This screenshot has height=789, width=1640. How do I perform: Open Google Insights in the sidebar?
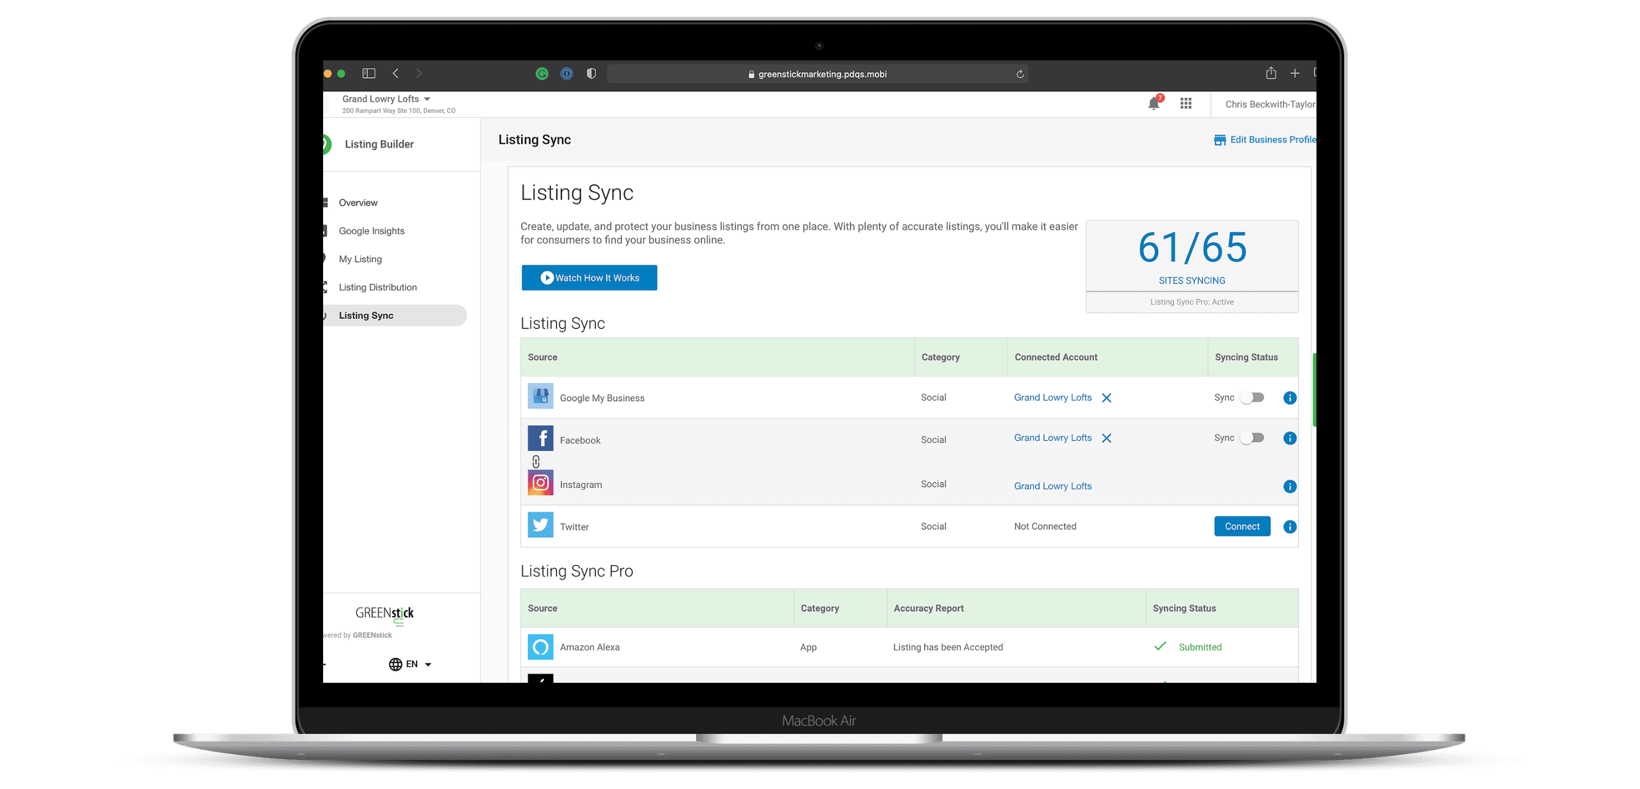click(371, 231)
